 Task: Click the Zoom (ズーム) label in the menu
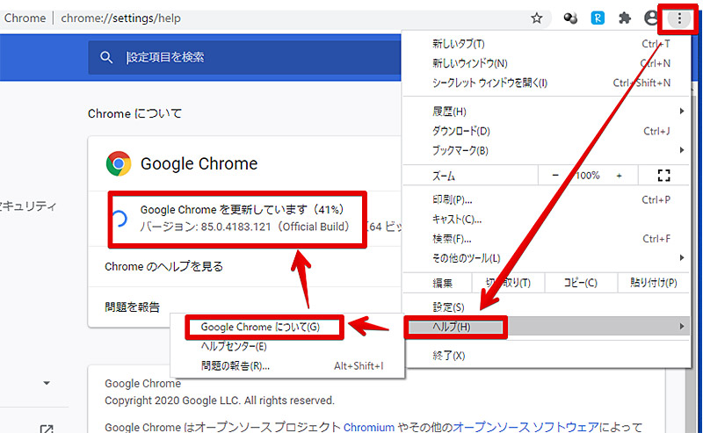[x=444, y=176]
